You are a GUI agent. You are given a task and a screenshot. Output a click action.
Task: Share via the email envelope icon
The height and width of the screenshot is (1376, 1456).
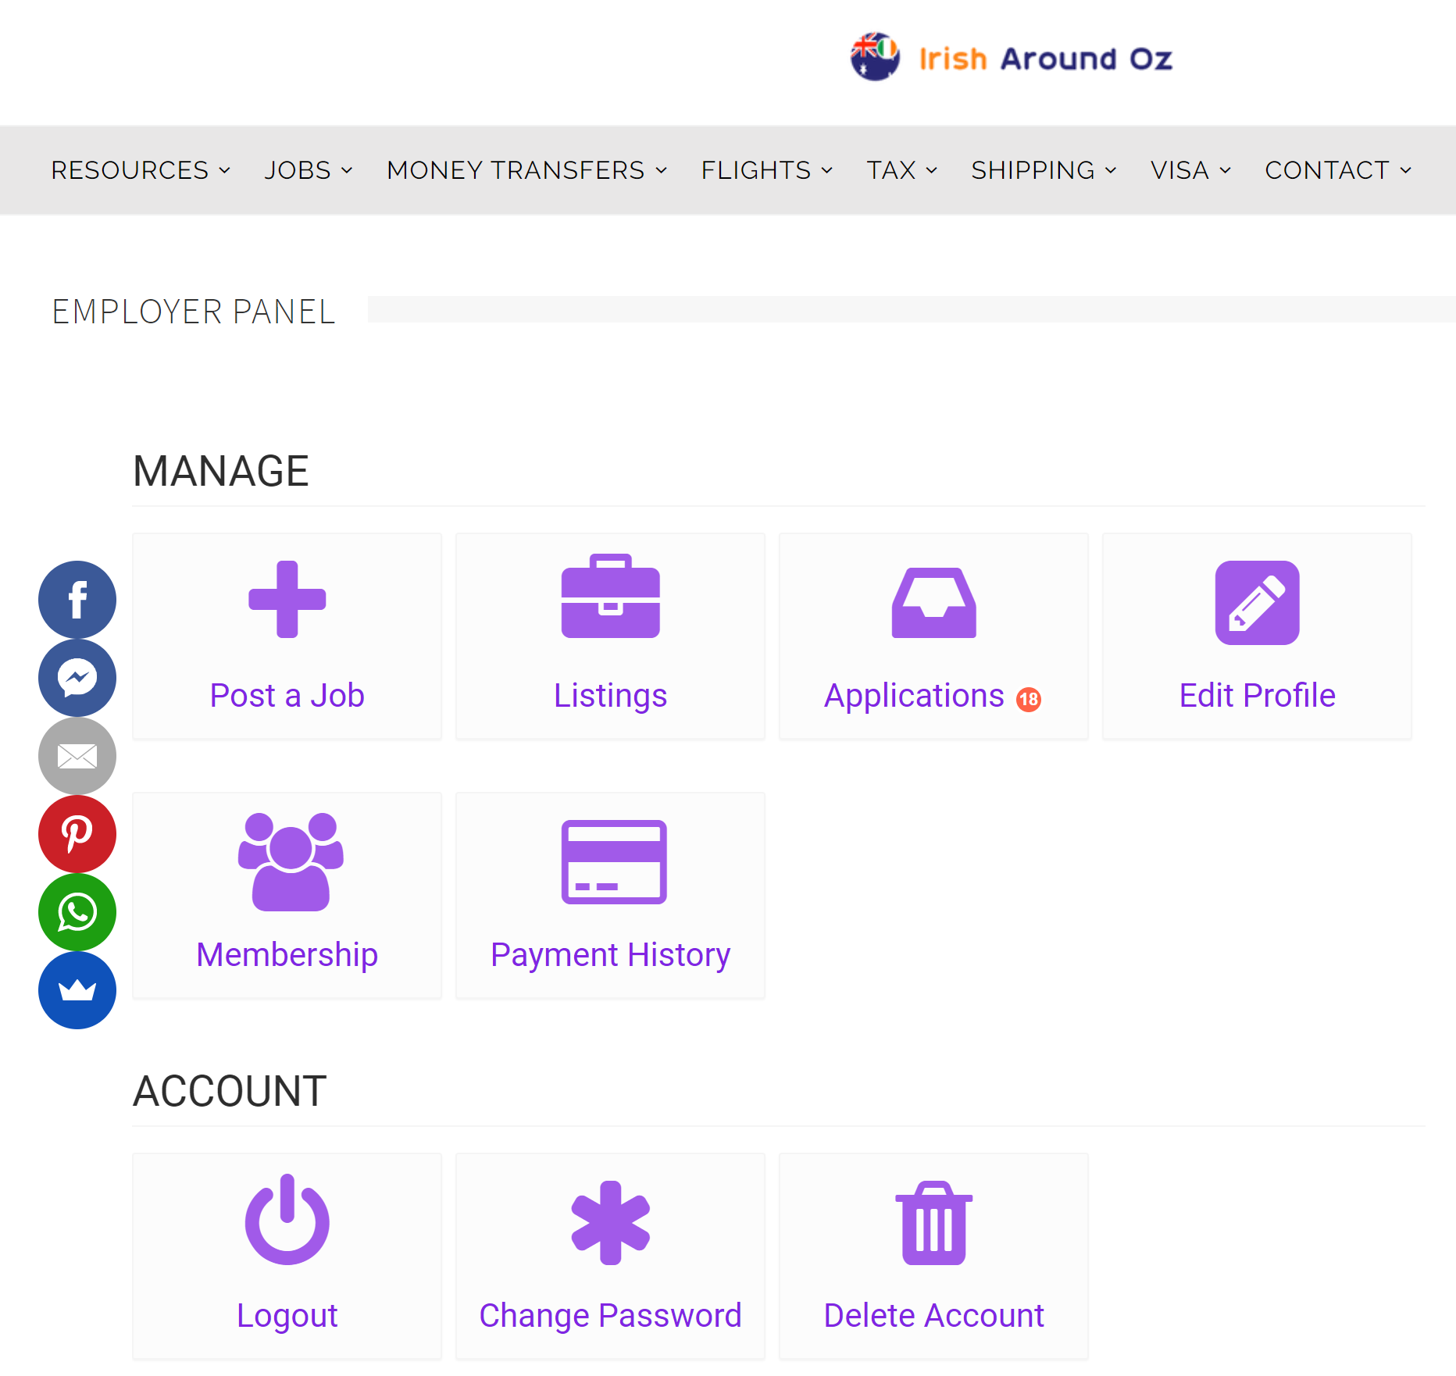click(77, 756)
